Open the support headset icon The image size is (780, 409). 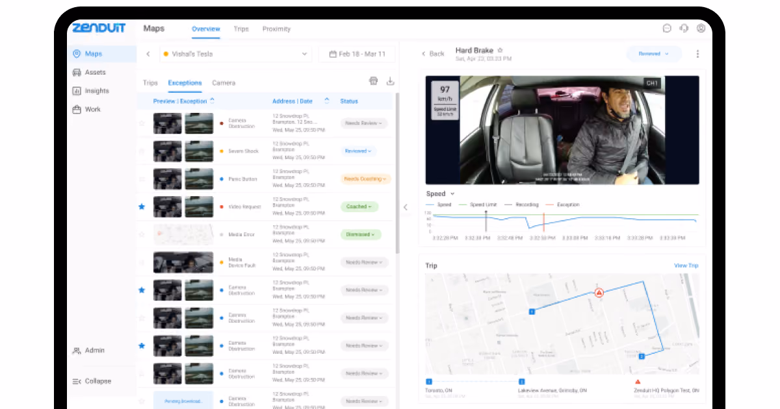(684, 29)
